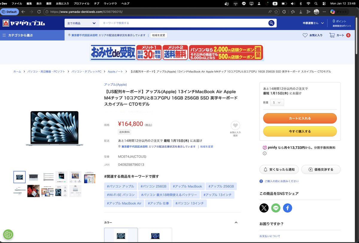Click the read aloud icon in address bar
Screen dimensions: 359x243
tap(270, 12)
